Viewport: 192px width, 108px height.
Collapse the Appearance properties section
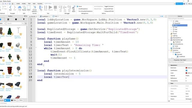[169, 65]
